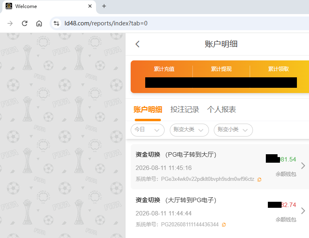Open the 资金切换 (大厅转到PG电子) record title
Screen dimensions: 309x238
click(176, 200)
